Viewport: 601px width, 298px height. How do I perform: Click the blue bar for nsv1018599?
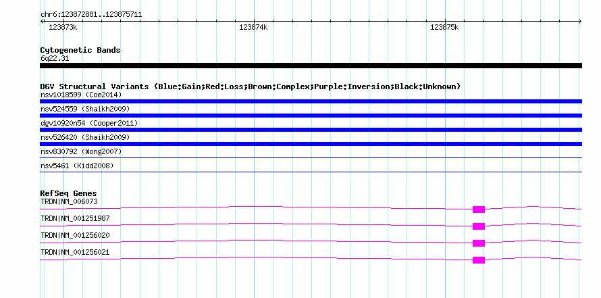tap(311, 101)
